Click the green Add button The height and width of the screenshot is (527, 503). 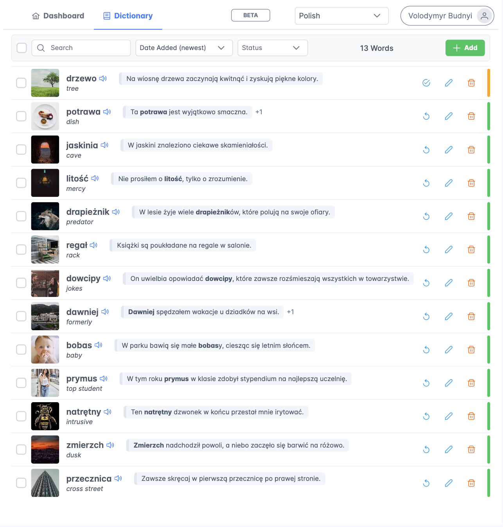click(x=465, y=48)
